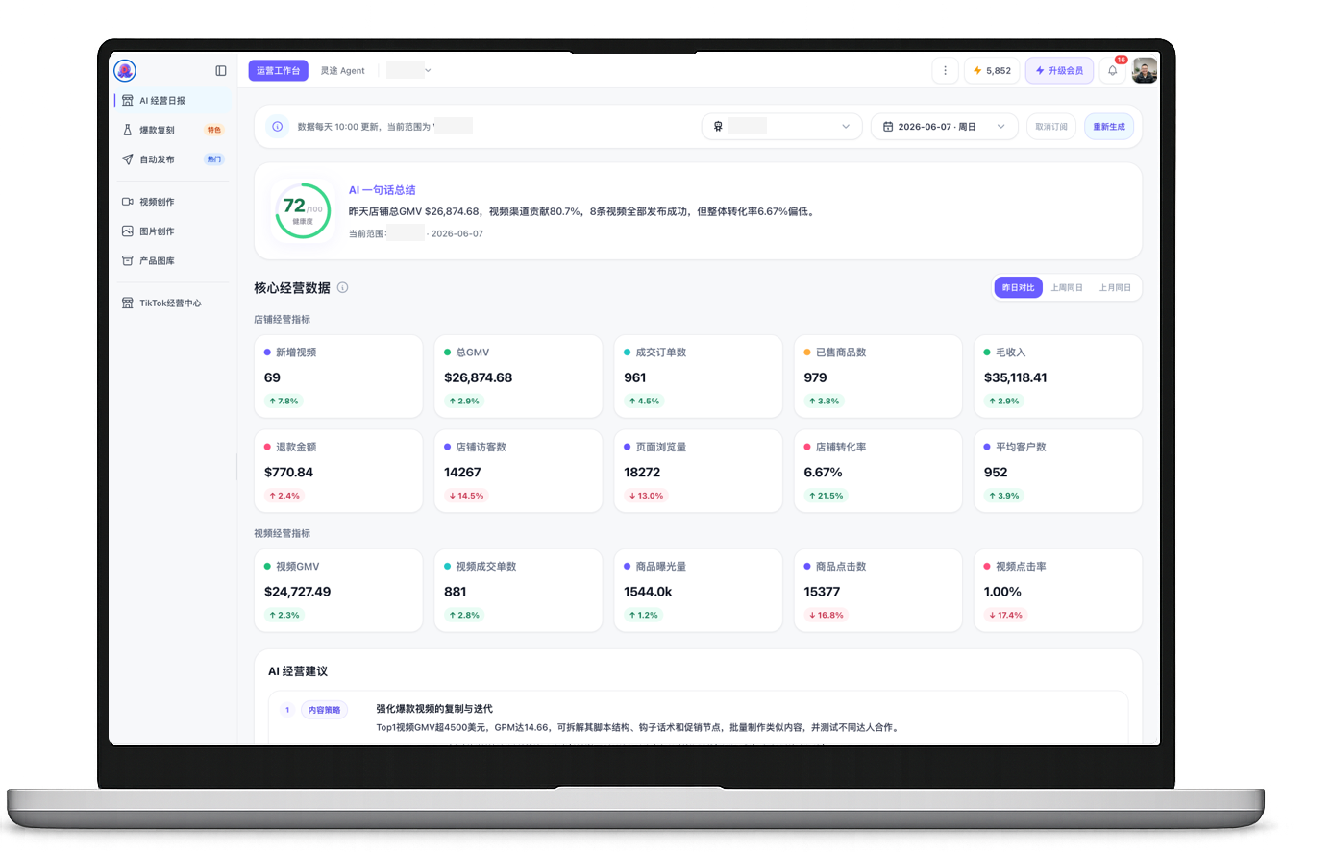Click the shop icon in store selector
The height and width of the screenshot is (852, 1333).
click(718, 126)
